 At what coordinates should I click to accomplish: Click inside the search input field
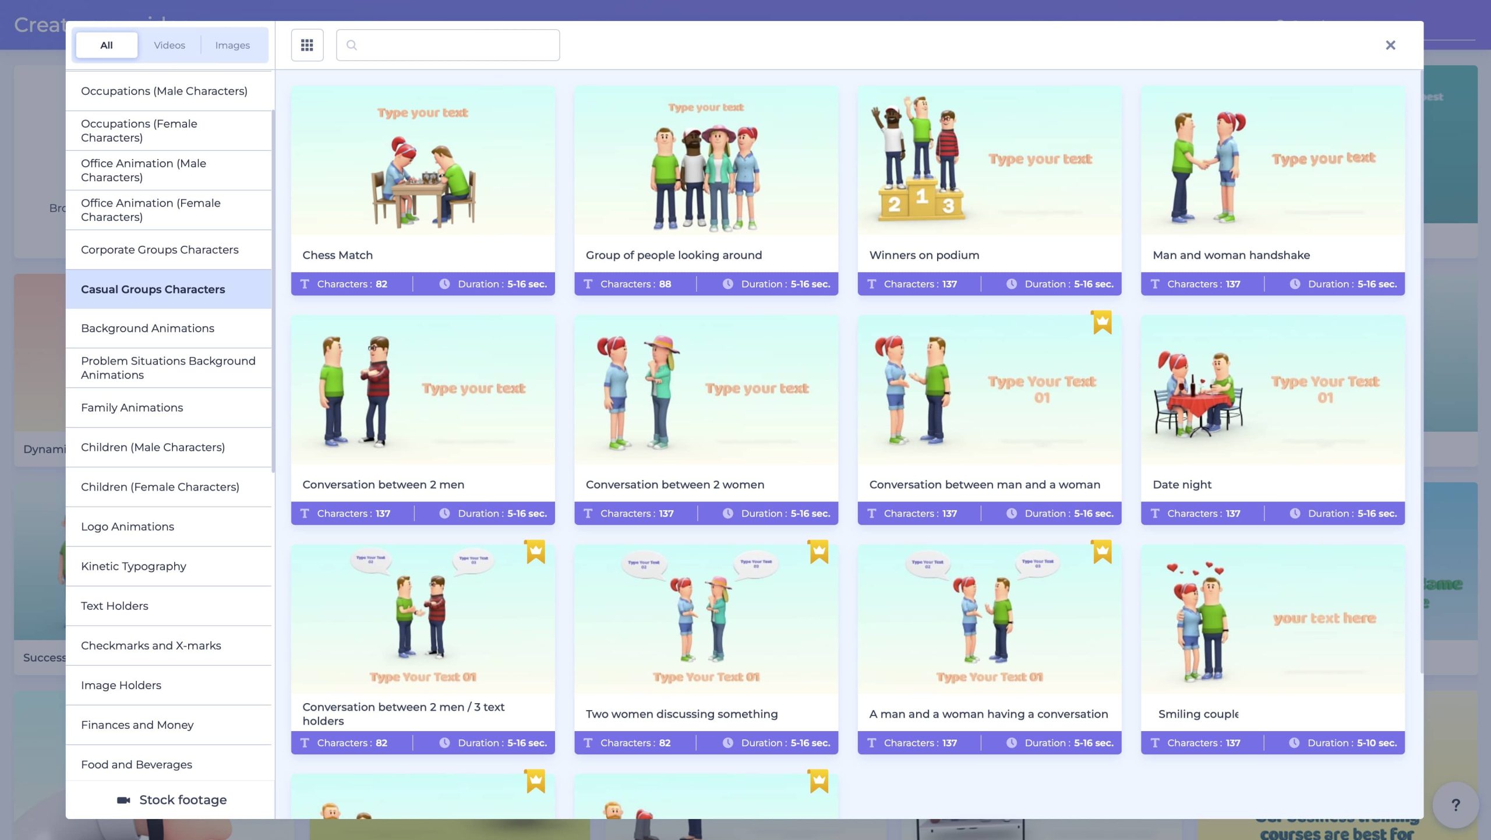coord(454,45)
